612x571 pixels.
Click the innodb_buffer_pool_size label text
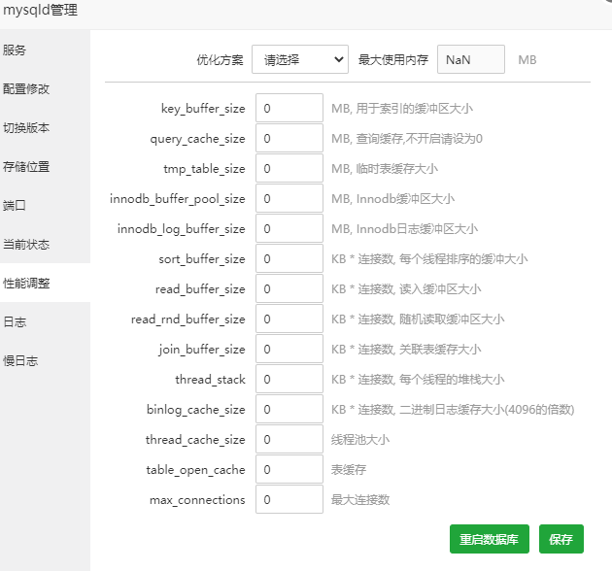(x=178, y=199)
